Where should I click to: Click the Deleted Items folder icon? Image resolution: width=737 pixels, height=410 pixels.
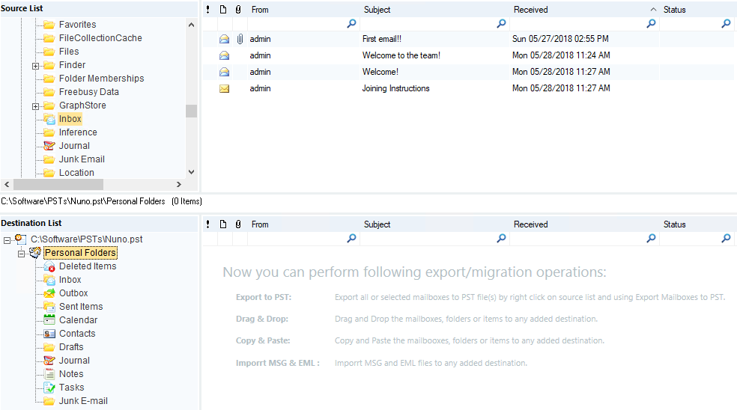coord(49,266)
